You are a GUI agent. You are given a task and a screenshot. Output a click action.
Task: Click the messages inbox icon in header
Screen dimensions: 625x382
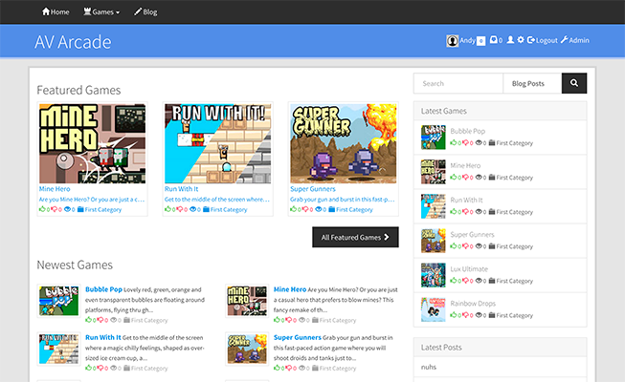[494, 40]
